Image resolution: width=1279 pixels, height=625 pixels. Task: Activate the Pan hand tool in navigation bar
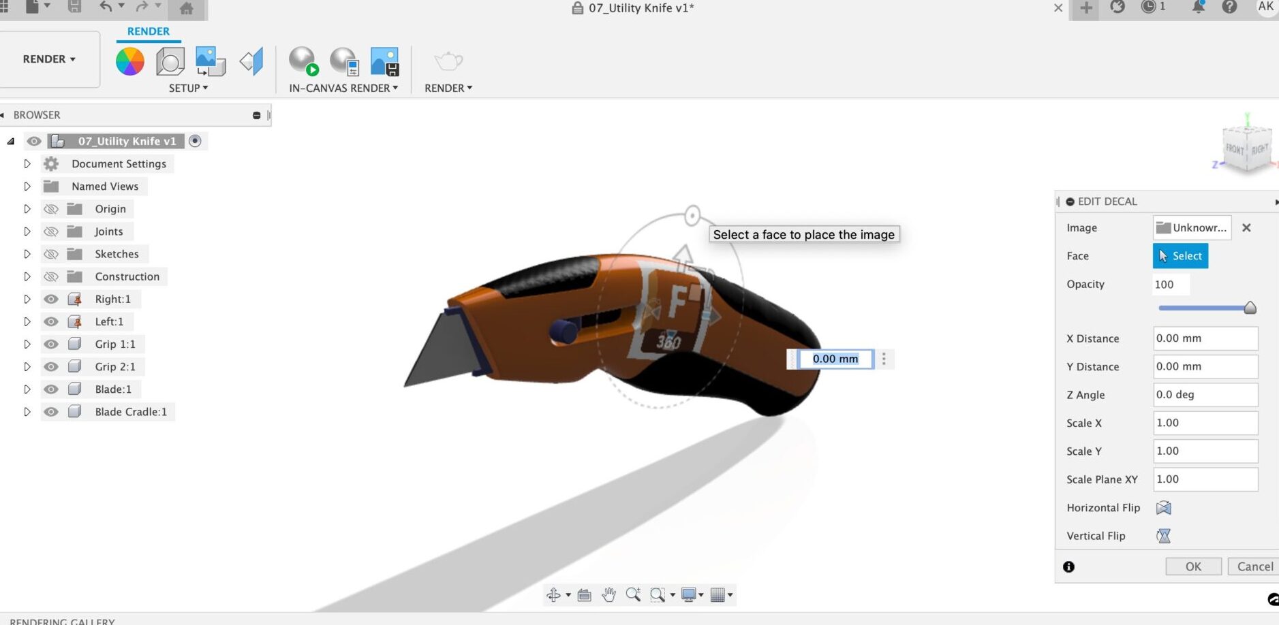608,594
